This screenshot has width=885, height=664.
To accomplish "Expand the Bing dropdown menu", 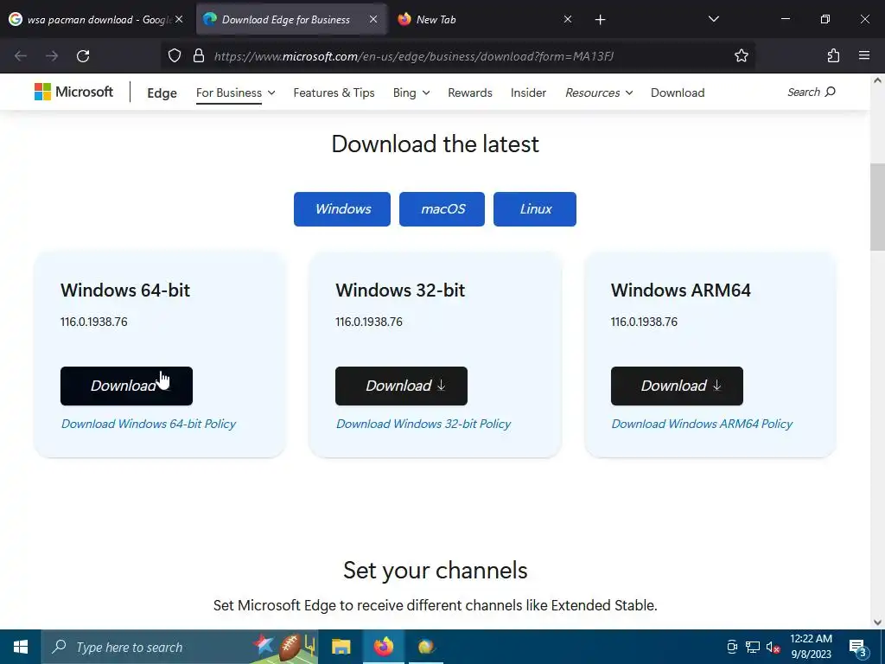I will coord(411,93).
